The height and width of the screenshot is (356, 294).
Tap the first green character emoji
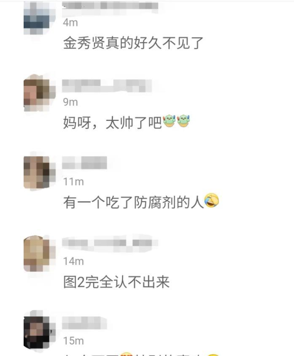(x=169, y=121)
